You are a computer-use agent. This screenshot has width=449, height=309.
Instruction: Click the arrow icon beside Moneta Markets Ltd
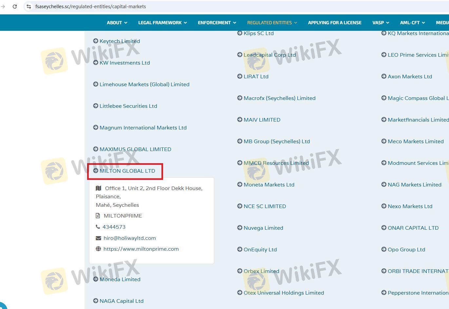click(240, 184)
